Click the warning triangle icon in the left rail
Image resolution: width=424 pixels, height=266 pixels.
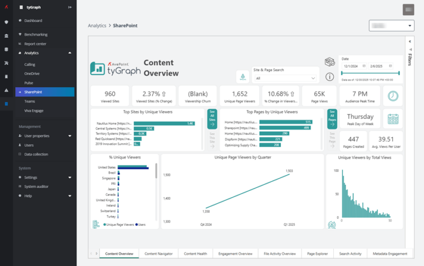[6, 90]
